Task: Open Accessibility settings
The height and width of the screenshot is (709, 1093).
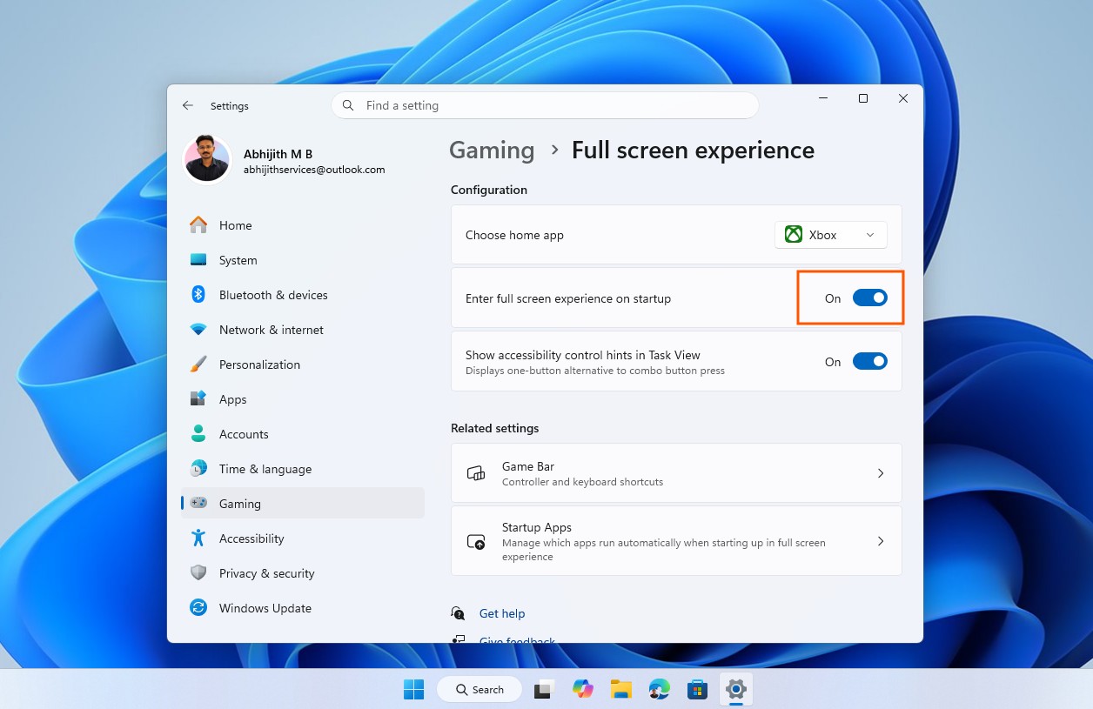Action: click(x=251, y=538)
